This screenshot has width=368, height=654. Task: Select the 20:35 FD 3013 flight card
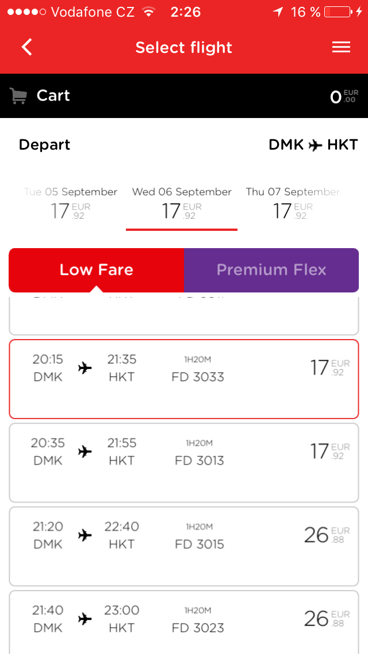(184, 462)
